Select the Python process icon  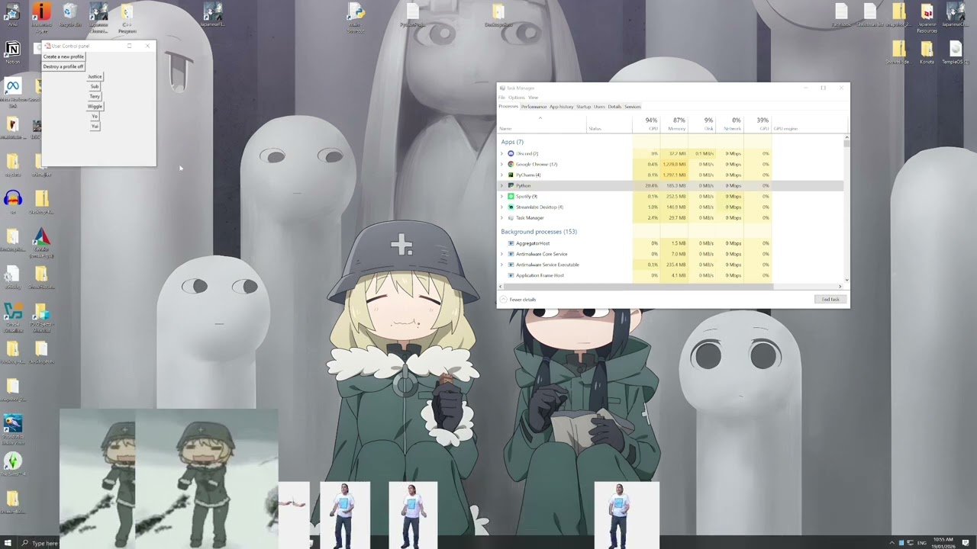[511, 185]
